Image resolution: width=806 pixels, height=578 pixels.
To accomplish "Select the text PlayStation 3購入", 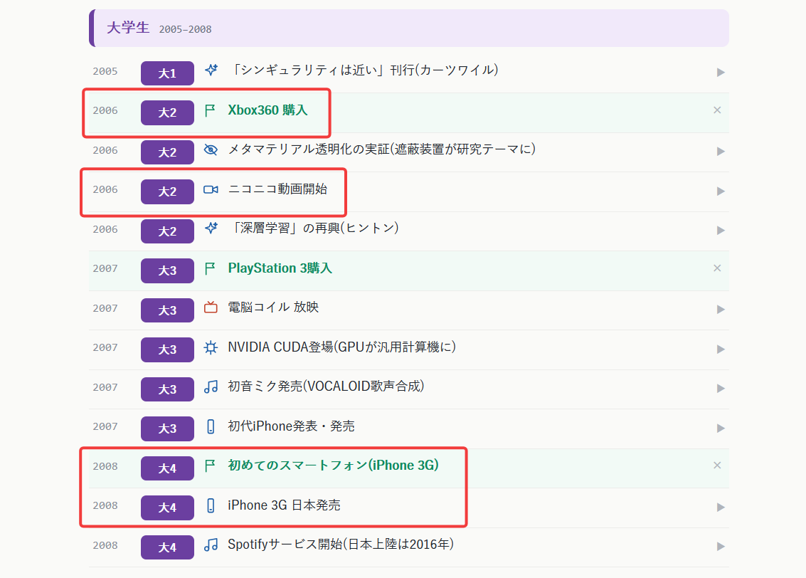I will pos(280,268).
